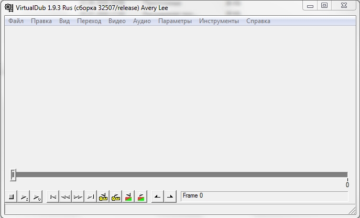Go to next scene change
This screenshot has height=218, width=360.
(141, 197)
